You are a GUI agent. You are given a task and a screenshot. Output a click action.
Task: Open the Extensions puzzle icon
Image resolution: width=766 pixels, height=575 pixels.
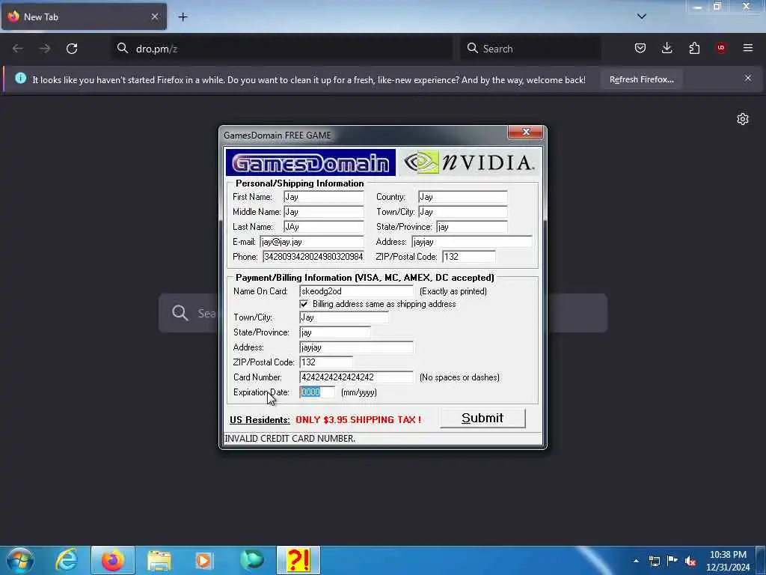(x=694, y=48)
